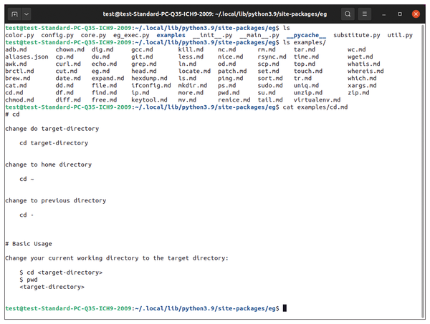This screenshot has height=324, width=430.
Task: Click config.py in the listing
Action: [57, 35]
